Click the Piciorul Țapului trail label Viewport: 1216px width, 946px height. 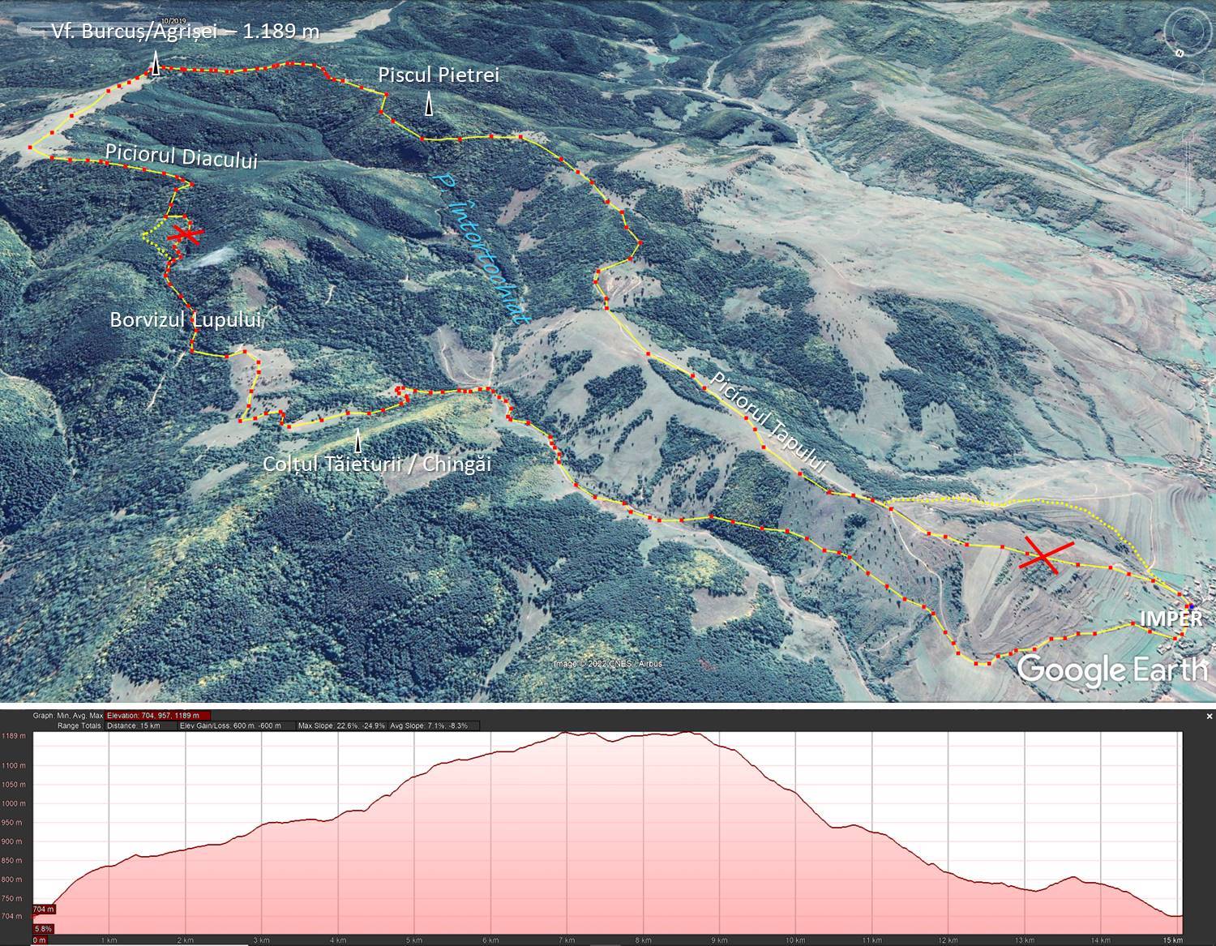point(768,423)
